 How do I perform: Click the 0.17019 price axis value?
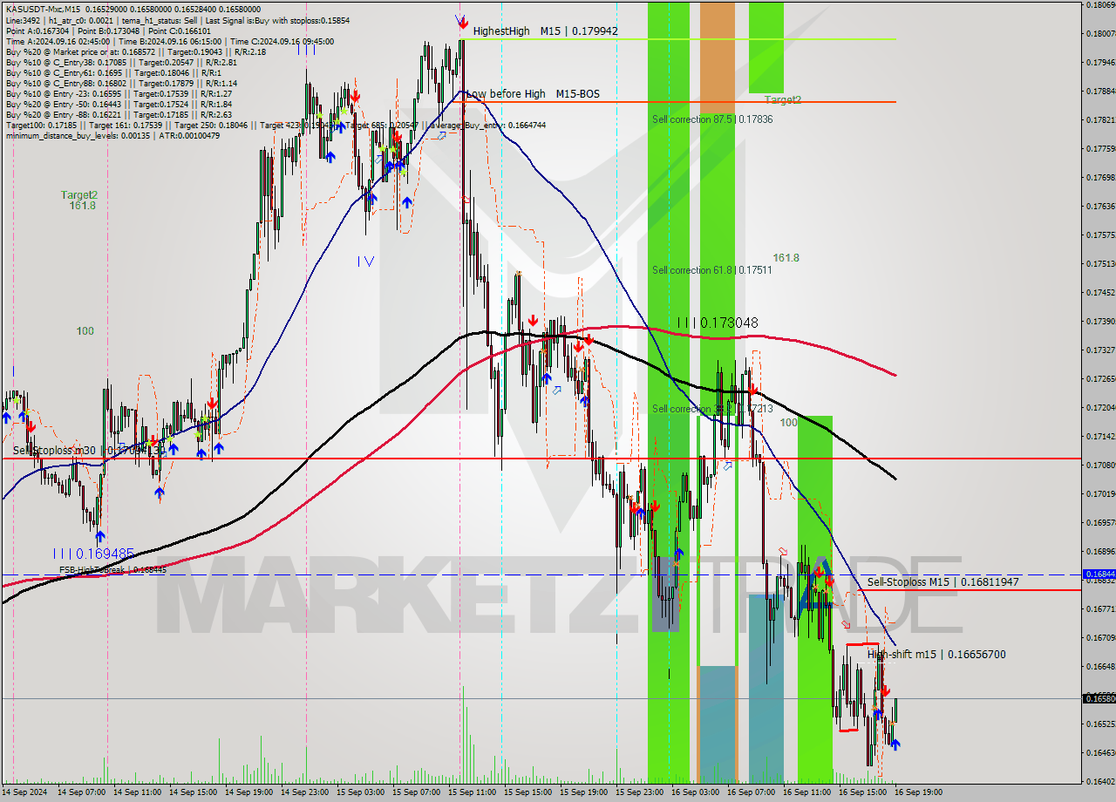(x=1101, y=493)
